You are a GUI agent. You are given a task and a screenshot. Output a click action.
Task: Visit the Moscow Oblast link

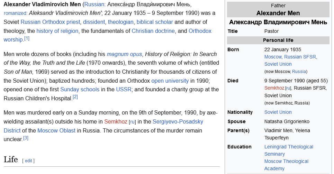click(56, 130)
